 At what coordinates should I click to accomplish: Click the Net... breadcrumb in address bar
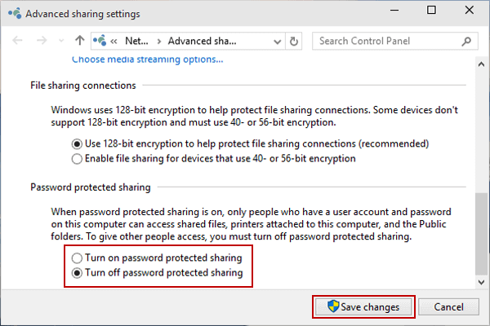click(136, 41)
